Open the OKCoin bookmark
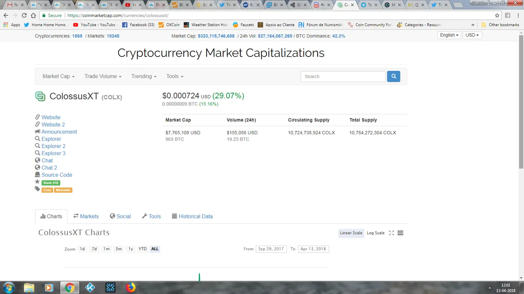Viewport: 524px width, 294px height. point(169,24)
